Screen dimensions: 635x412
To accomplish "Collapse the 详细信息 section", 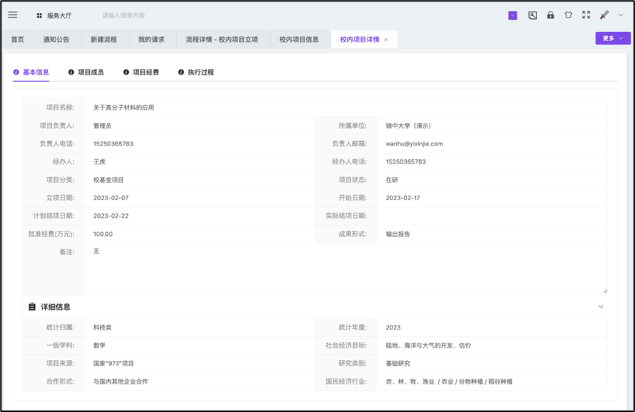I will (601, 307).
